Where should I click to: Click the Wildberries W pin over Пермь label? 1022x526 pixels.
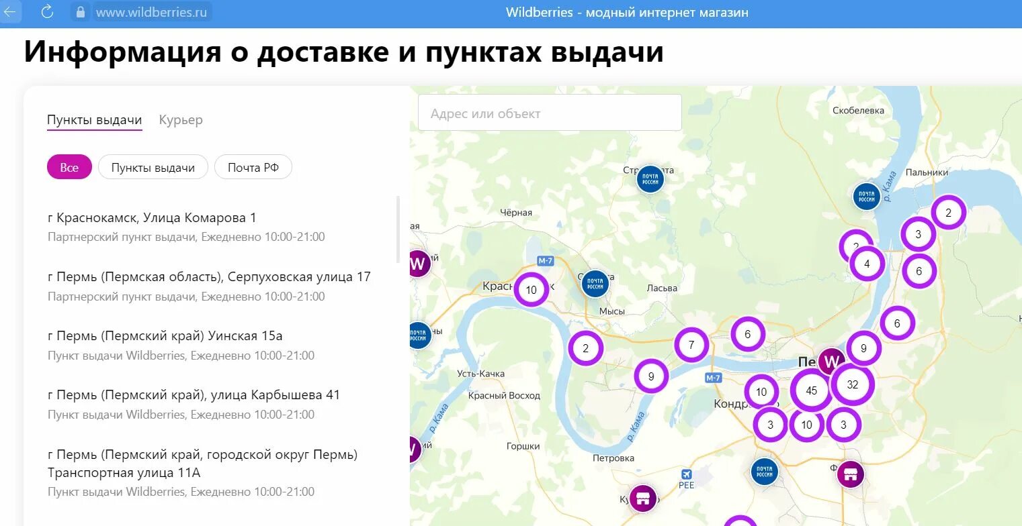click(832, 362)
